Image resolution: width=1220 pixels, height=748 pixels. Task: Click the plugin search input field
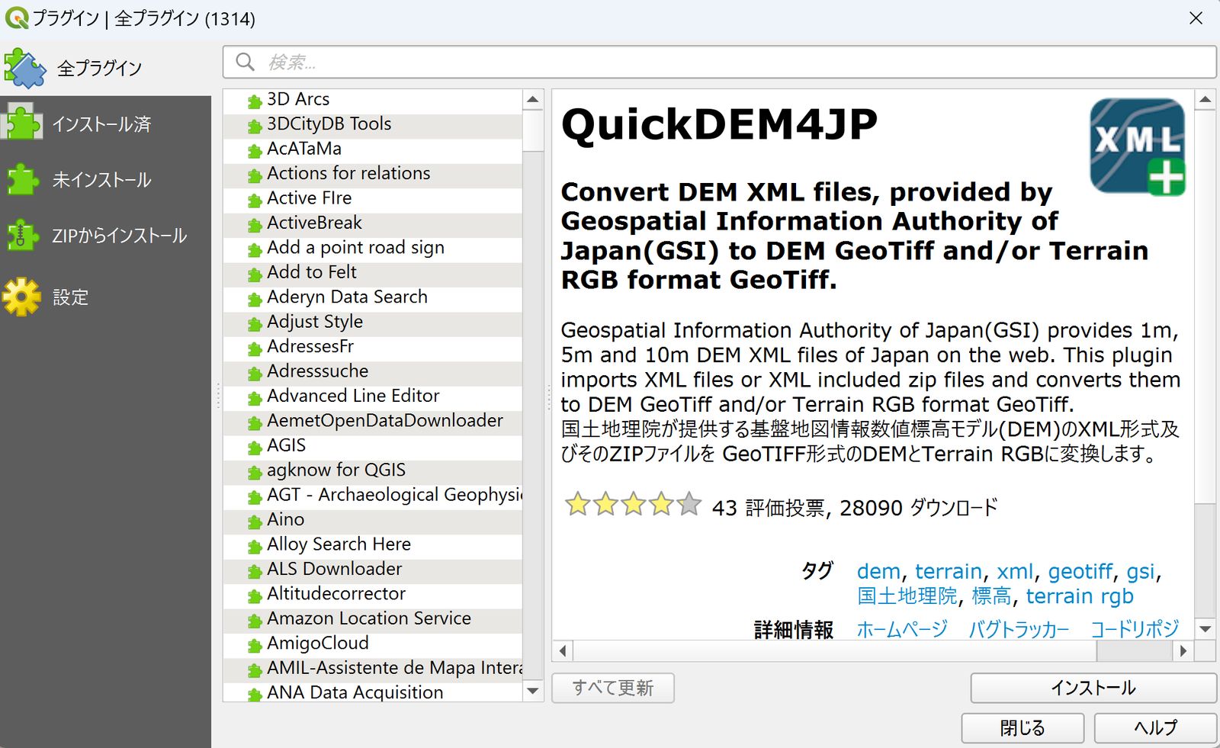point(719,62)
